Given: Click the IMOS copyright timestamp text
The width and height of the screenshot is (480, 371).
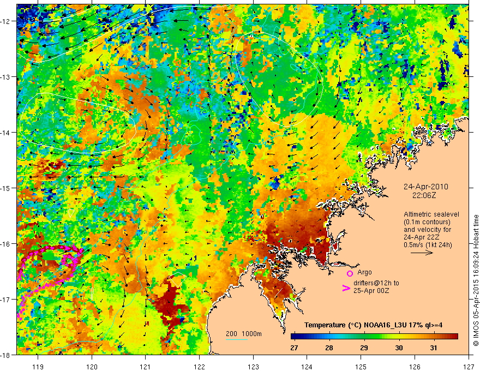Looking at the screenshot, I should pos(476,280).
